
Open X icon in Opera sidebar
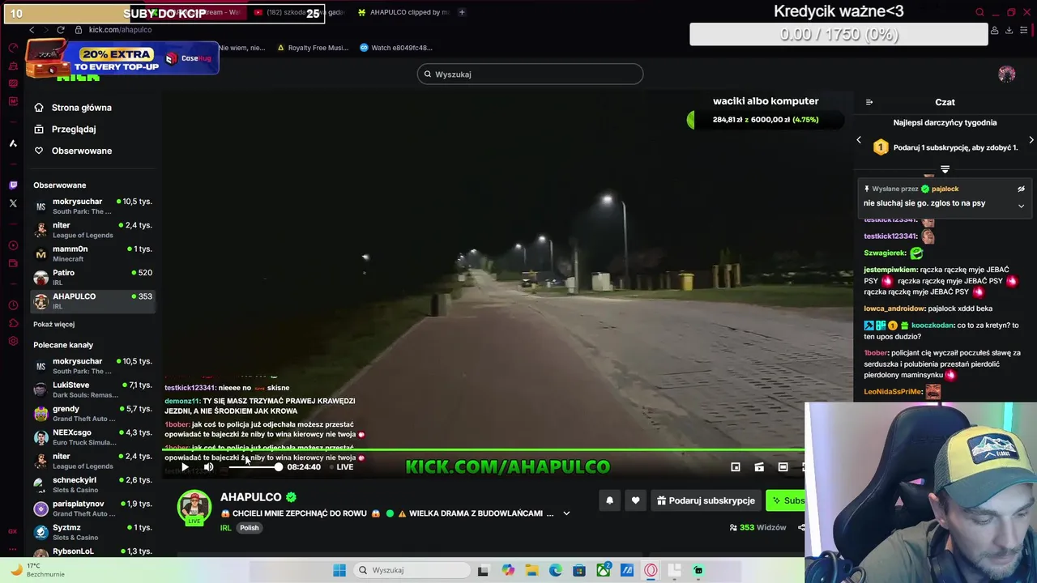[x=13, y=203]
